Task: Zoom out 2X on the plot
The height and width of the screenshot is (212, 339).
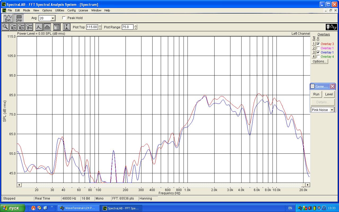Action: tap(21, 27)
